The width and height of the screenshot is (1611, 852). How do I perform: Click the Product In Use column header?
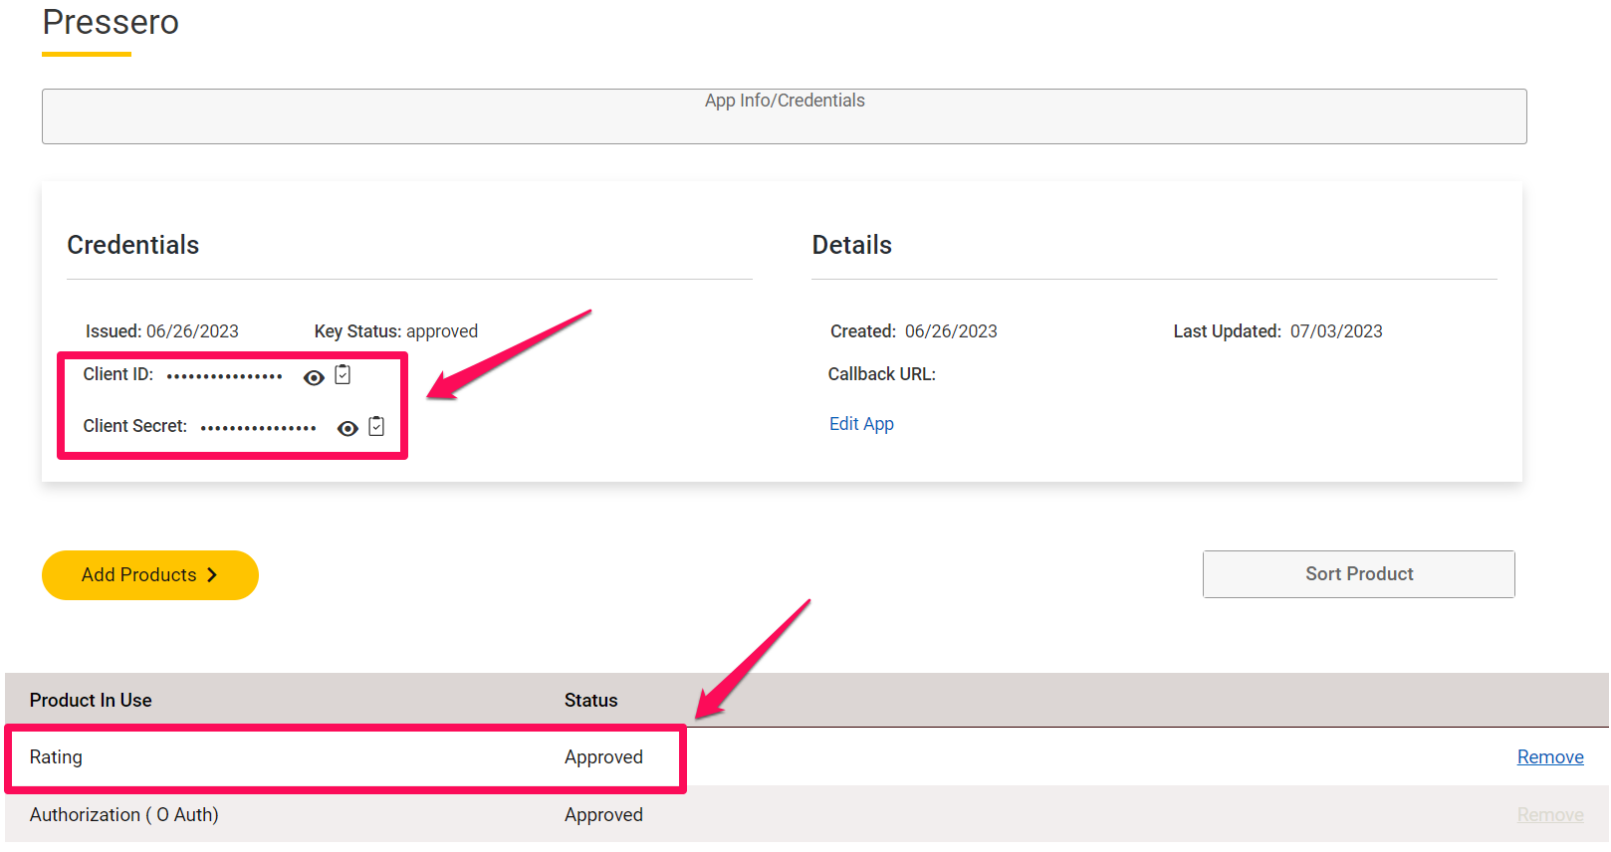(91, 701)
